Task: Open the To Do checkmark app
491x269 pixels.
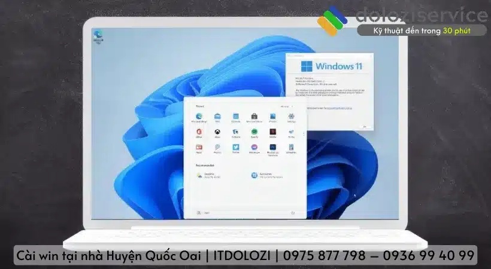Action: click(291, 133)
